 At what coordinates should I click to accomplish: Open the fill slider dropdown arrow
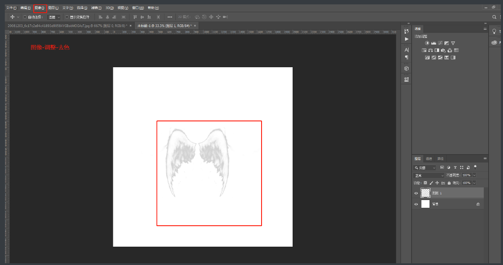click(x=474, y=183)
